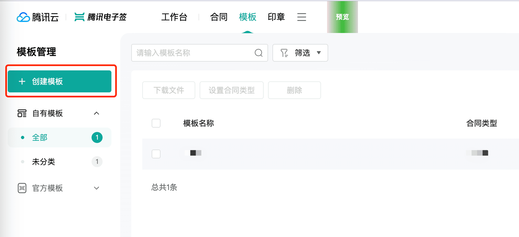Image resolution: width=519 pixels, height=237 pixels.
Task: Open the hamburger menu icon
Action: [x=301, y=17]
